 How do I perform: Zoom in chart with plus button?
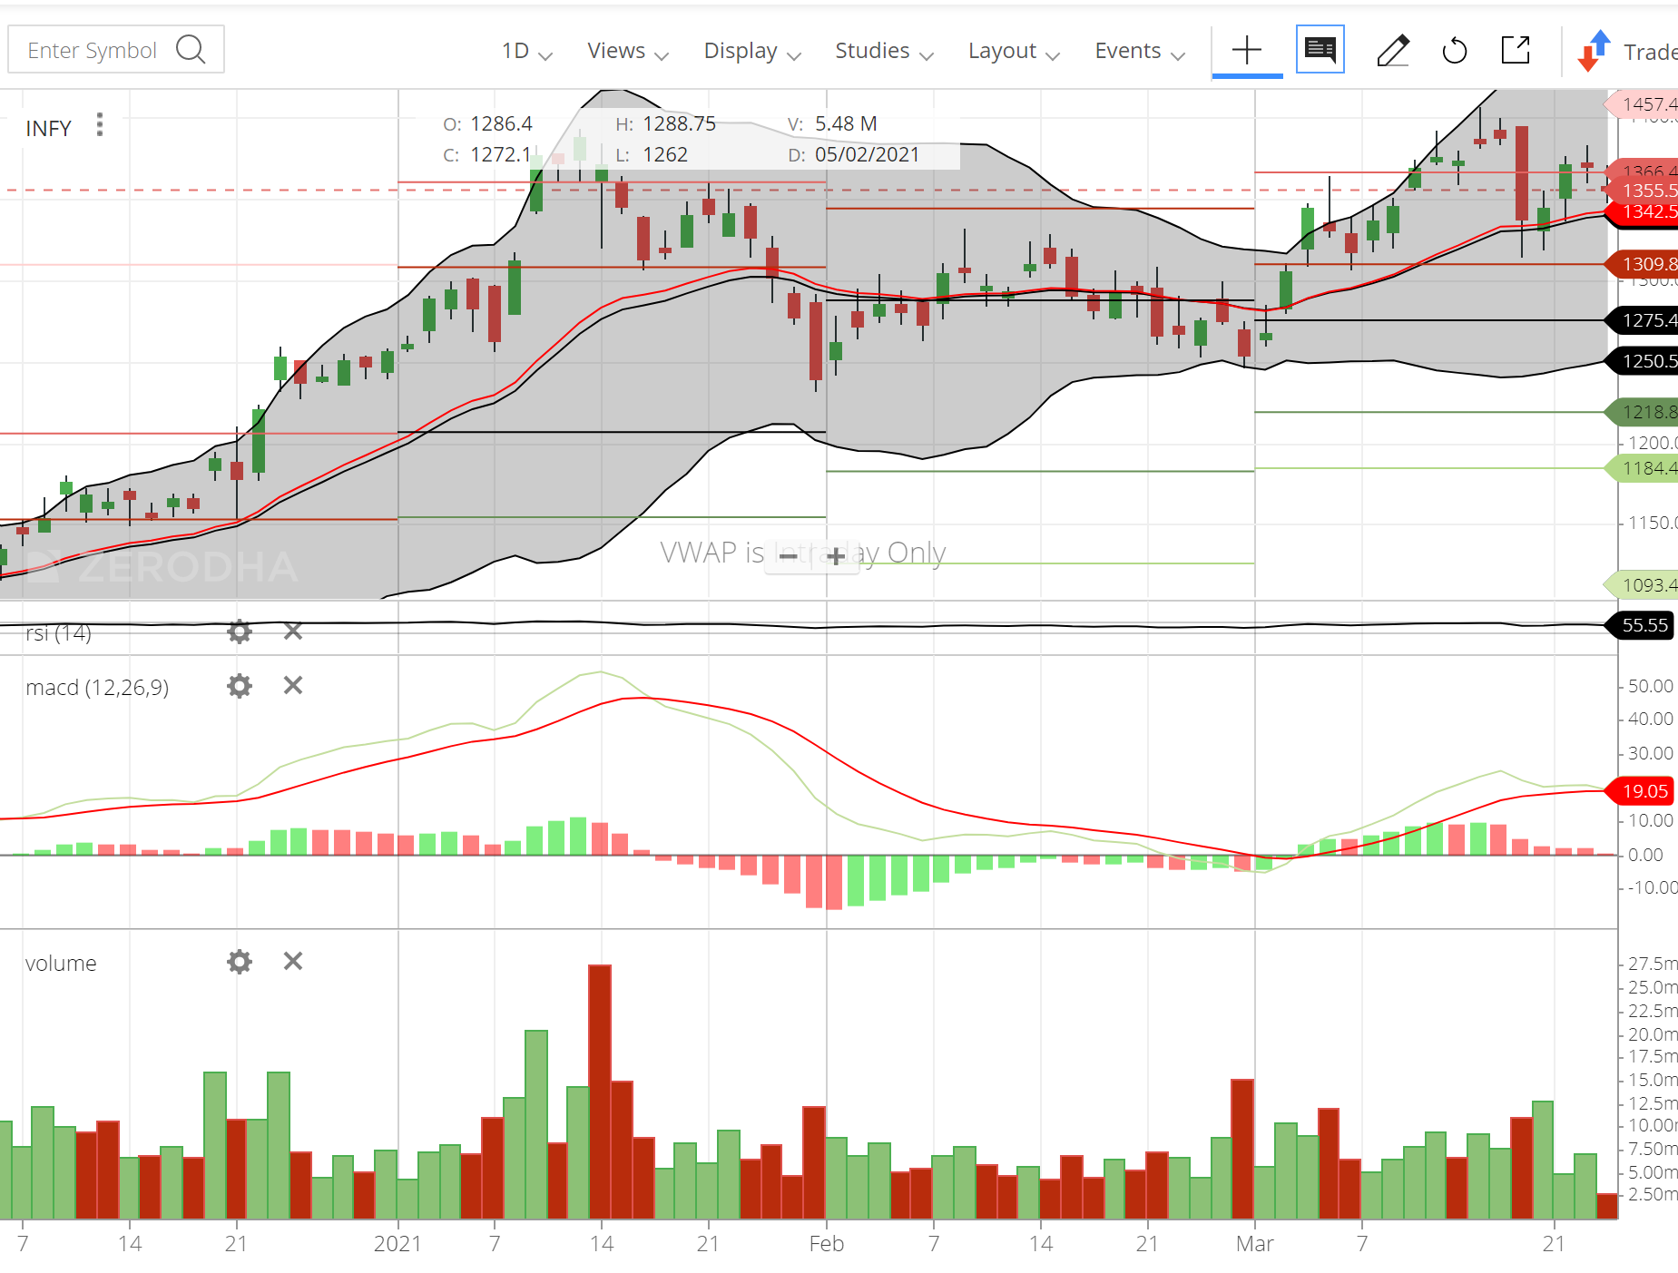pos(836,555)
